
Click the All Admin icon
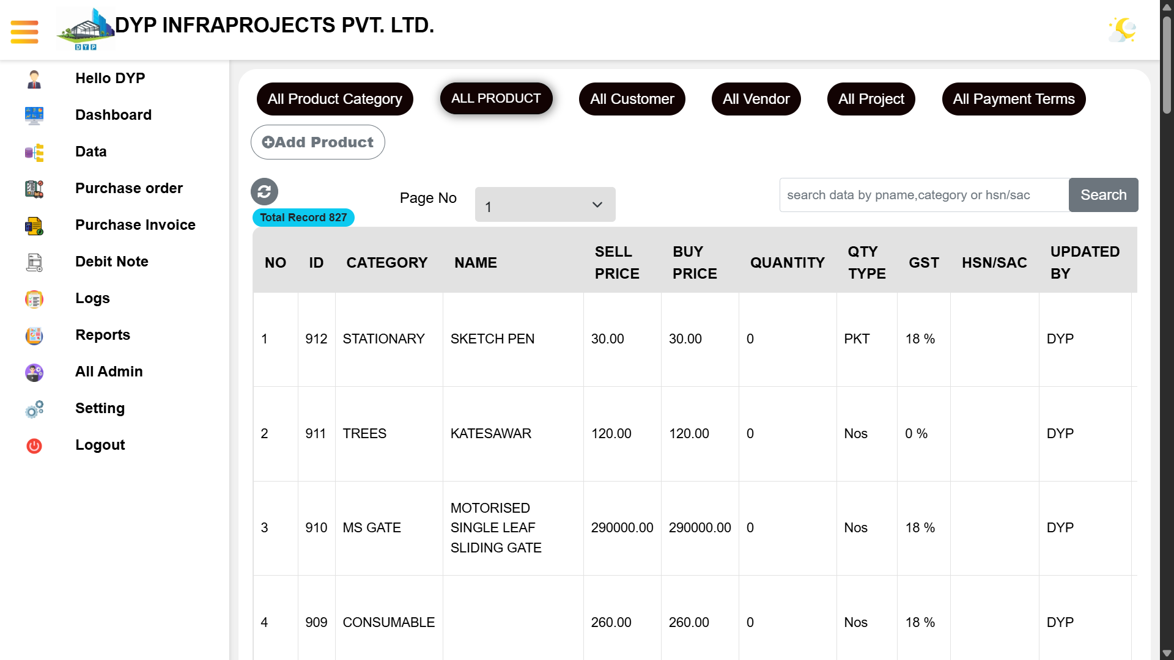[34, 372]
